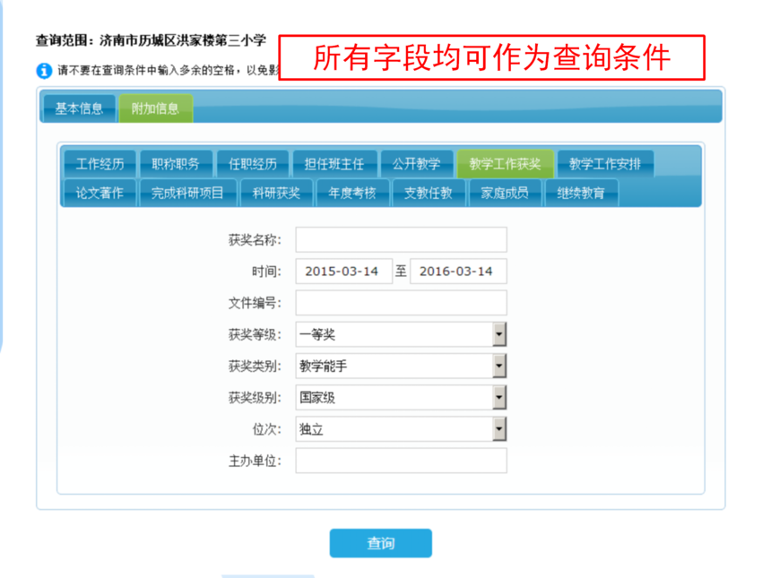Open the 工作经历 tab
Image resolution: width=771 pixels, height=578 pixels.
pyautogui.click(x=99, y=163)
